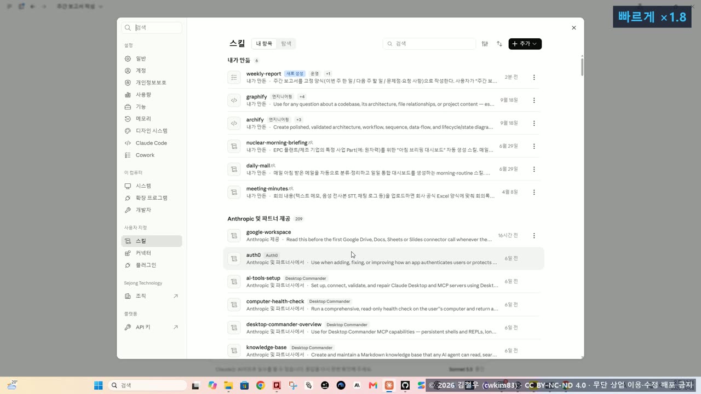Open the 추가 add dropdown

(525, 44)
